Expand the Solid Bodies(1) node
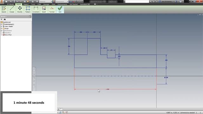Image resolution: width=203 pixels, height=114 pixels. (1, 24)
